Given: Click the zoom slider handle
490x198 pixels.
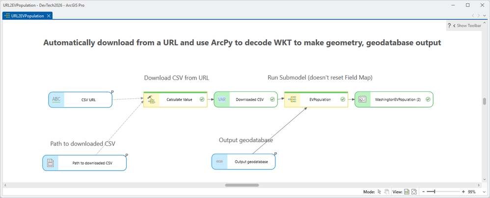Looking at the screenshot, I should click(435, 192).
